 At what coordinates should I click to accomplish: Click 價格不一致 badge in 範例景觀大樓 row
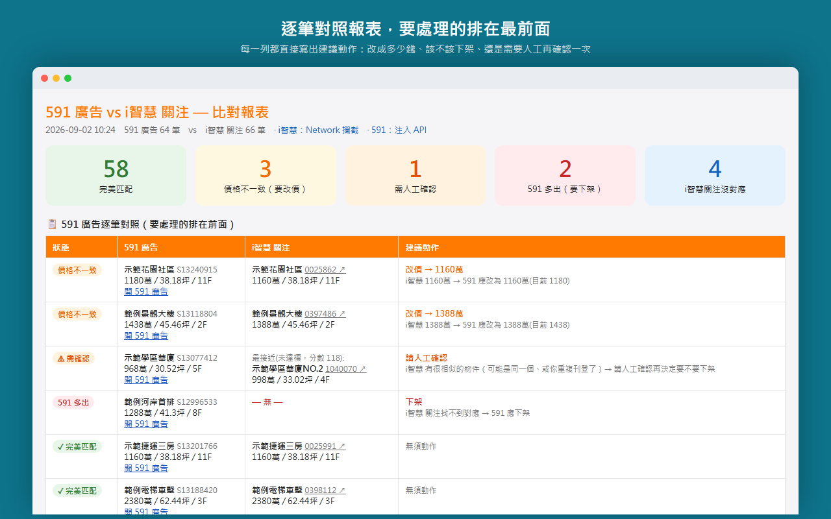(x=77, y=314)
